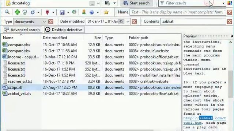
Task: Click the Word icon of income - copy file
Action: click(5, 57)
